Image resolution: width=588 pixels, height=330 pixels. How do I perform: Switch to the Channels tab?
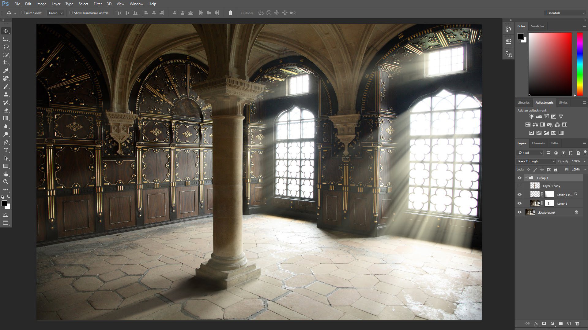tap(538, 143)
